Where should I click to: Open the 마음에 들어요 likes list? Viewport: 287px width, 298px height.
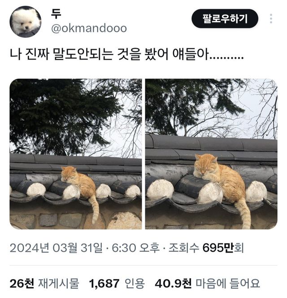pos(227,283)
